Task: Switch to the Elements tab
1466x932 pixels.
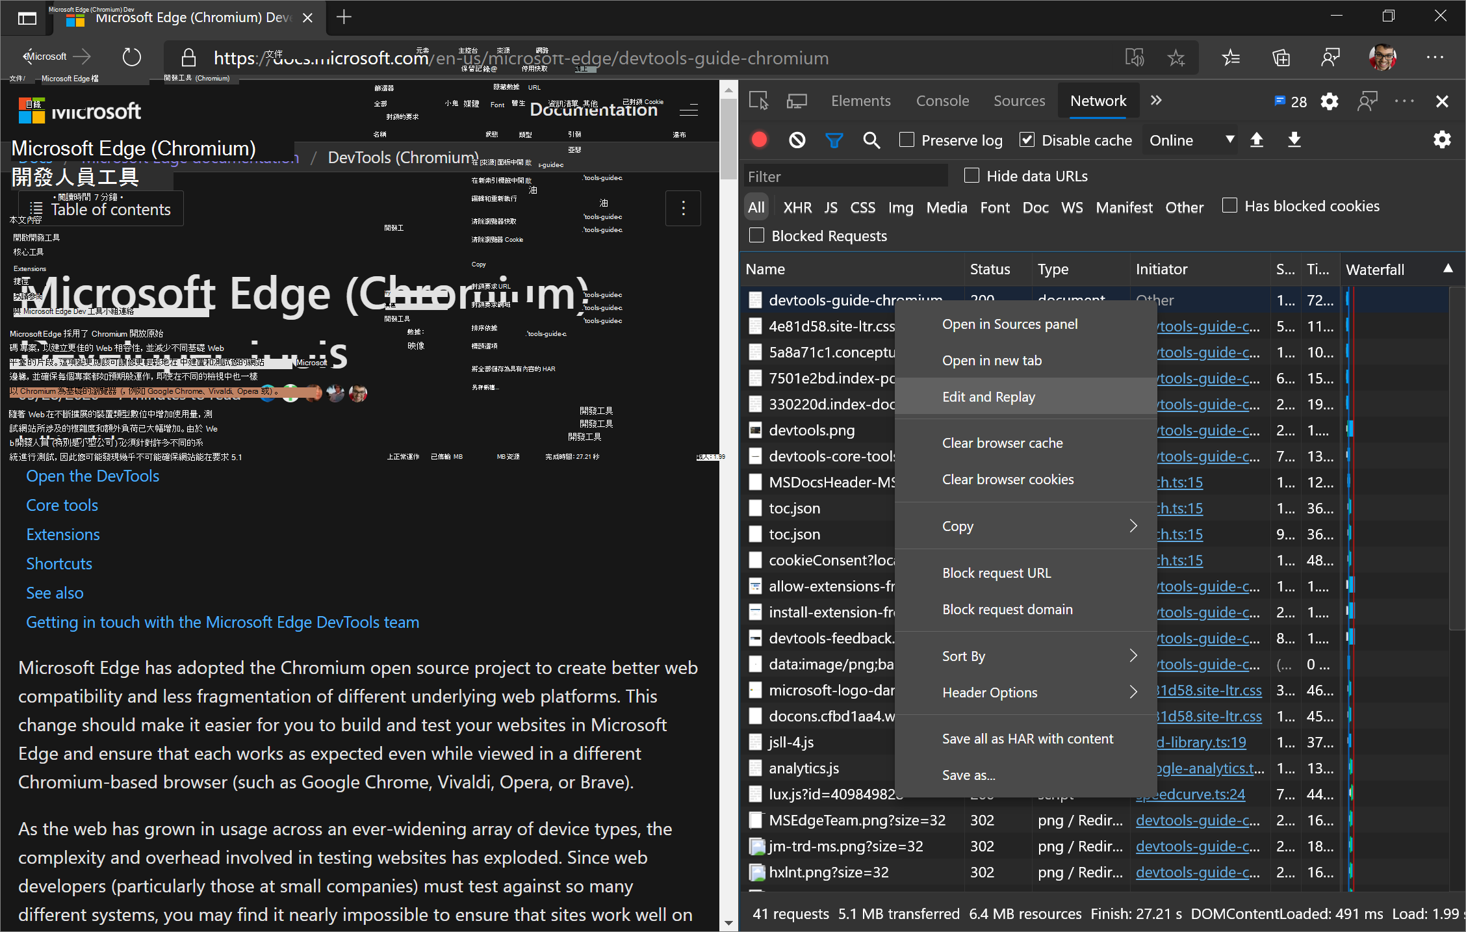Action: (x=860, y=101)
